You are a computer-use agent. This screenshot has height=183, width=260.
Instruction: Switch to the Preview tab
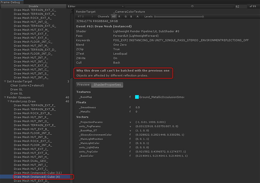(84, 85)
